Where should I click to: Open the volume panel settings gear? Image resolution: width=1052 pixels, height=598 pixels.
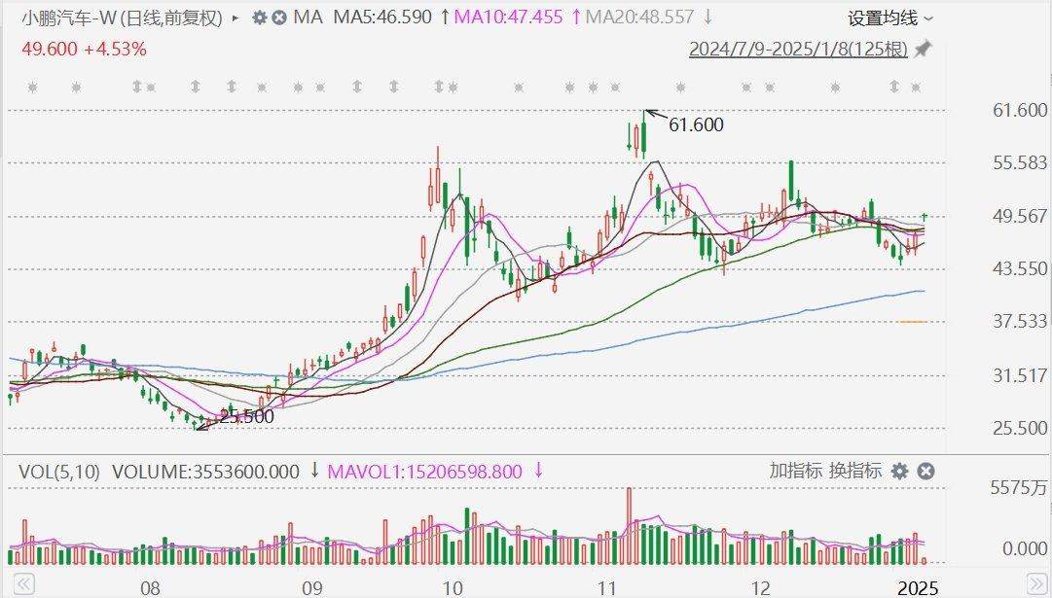click(900, 472)
